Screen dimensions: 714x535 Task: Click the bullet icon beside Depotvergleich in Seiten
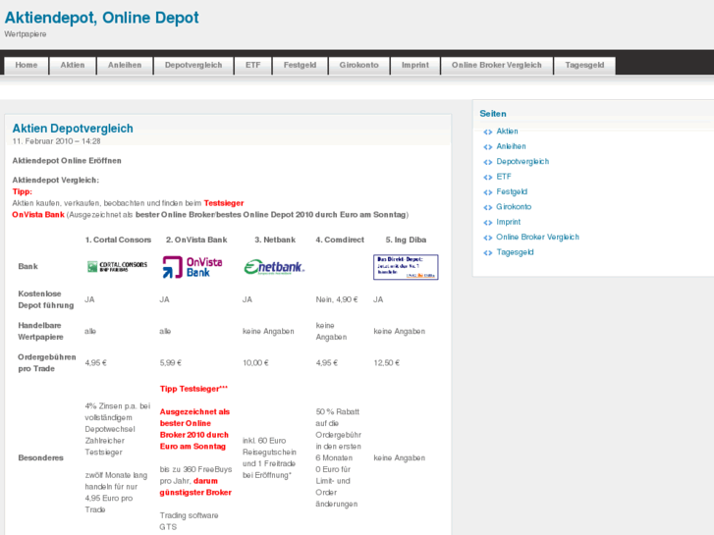[488, 162]
